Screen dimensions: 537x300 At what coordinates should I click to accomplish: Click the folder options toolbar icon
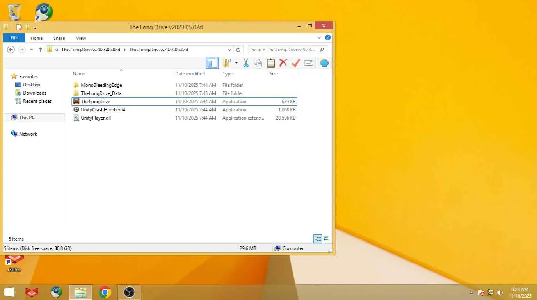point(227,63)
